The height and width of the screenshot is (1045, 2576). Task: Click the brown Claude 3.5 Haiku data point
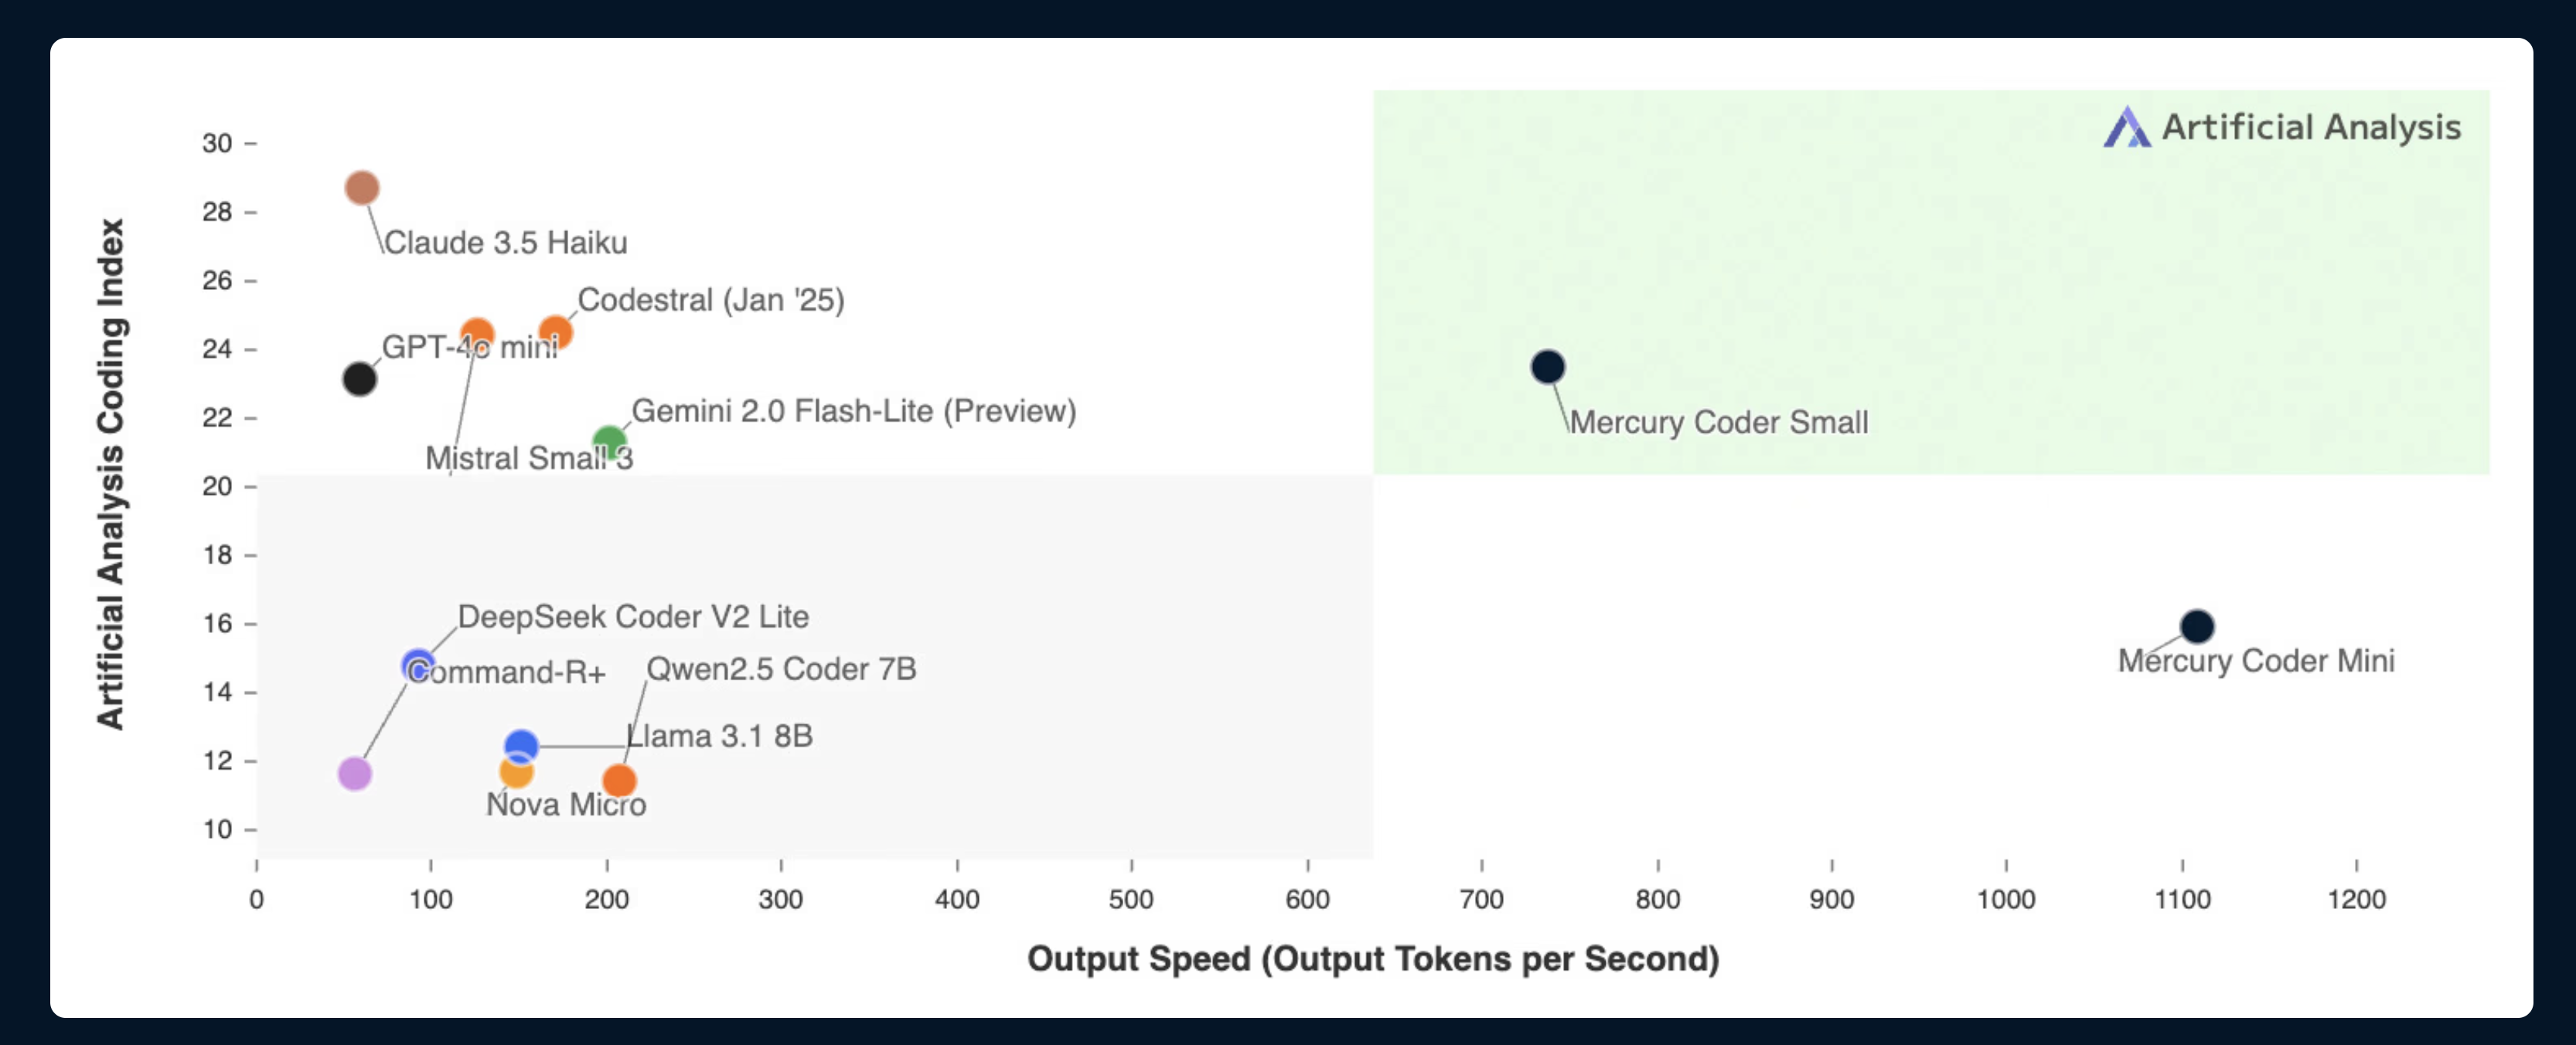362,188
